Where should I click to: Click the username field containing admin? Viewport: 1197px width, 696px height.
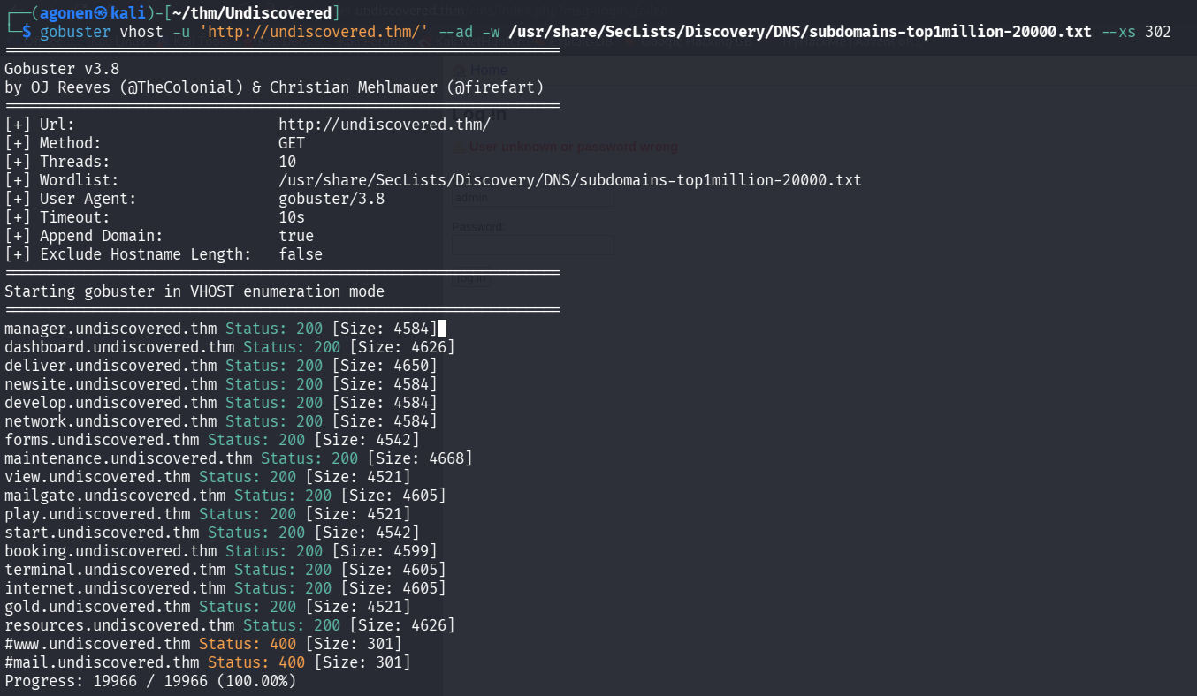pos(533,198)
